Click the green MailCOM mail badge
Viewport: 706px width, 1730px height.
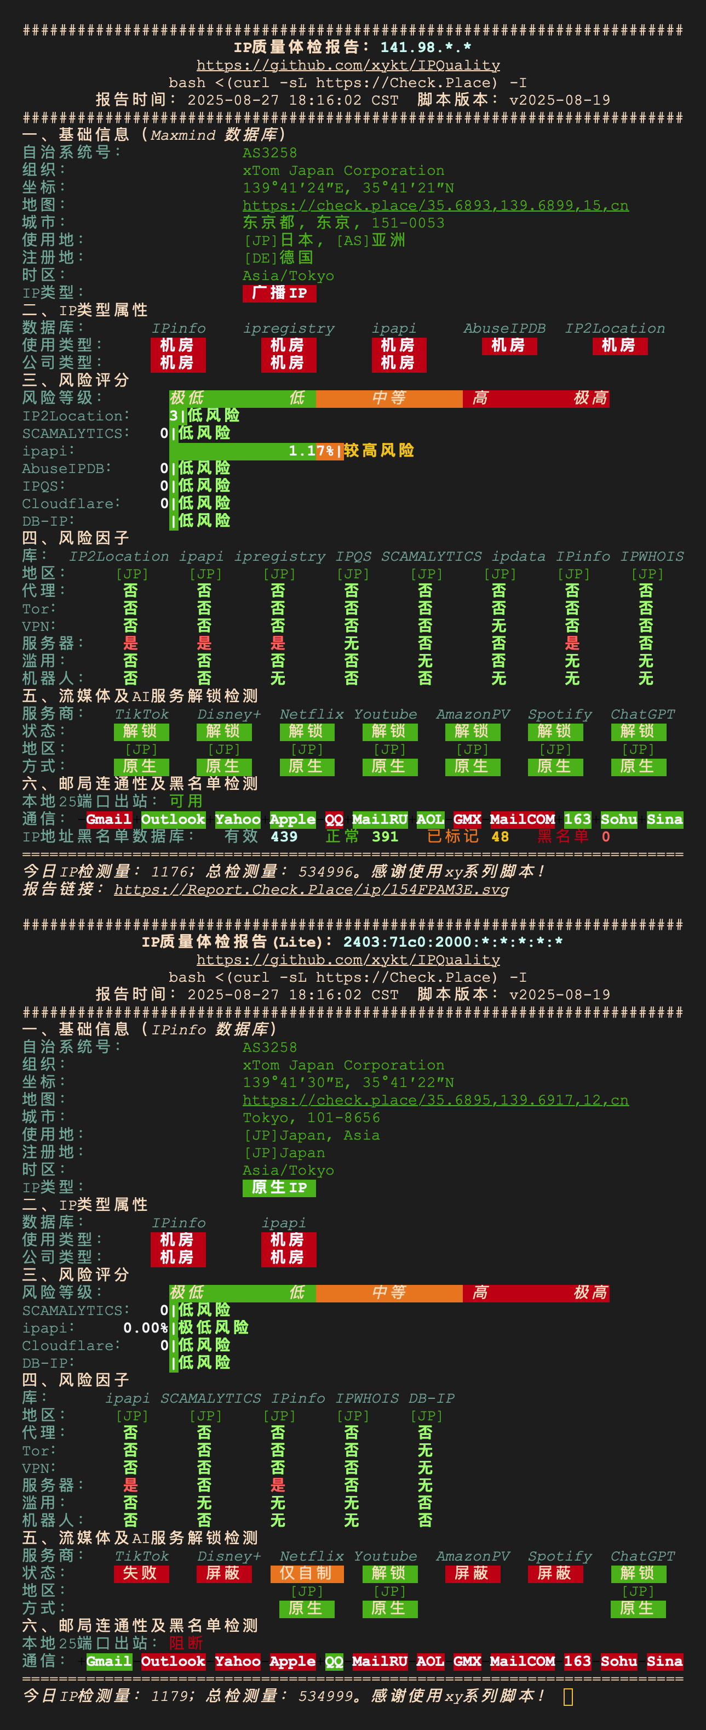click(522, 820)
